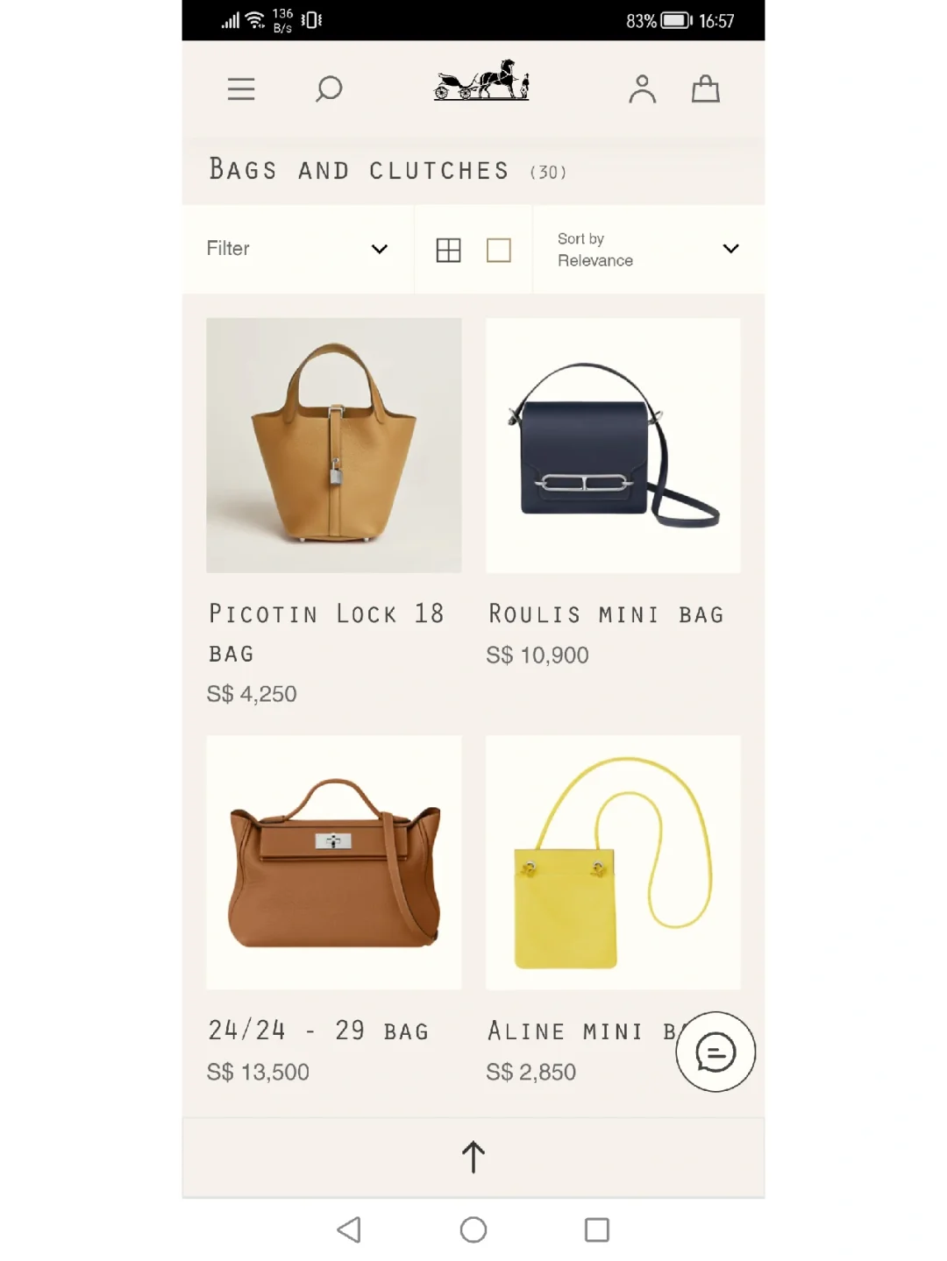Expand the Filter dropdown
This screenshot has height=1261, width=947.
297,249
